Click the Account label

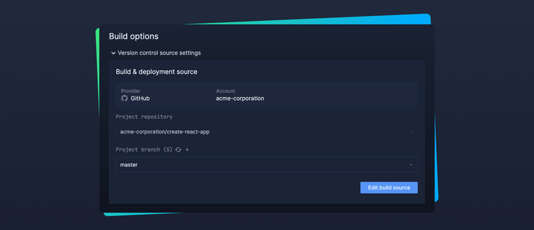point(226,91)
